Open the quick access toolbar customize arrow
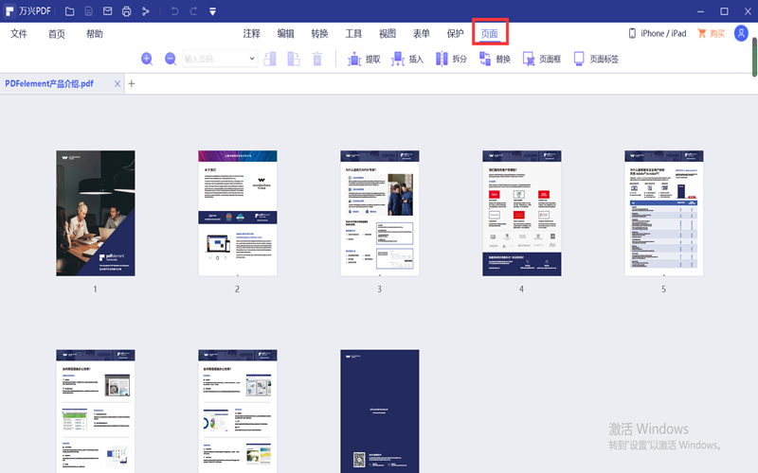The width and height of the screenshot is (758, 473). [x=212, y=11]
